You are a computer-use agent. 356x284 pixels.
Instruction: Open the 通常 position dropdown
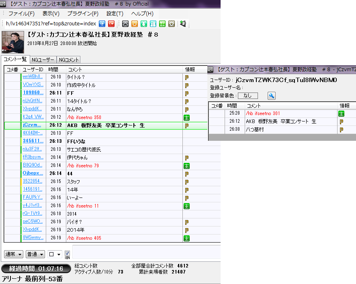tap(14, 254)
